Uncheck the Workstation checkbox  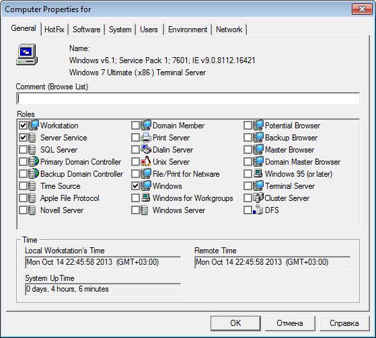[x=24, y=125]
